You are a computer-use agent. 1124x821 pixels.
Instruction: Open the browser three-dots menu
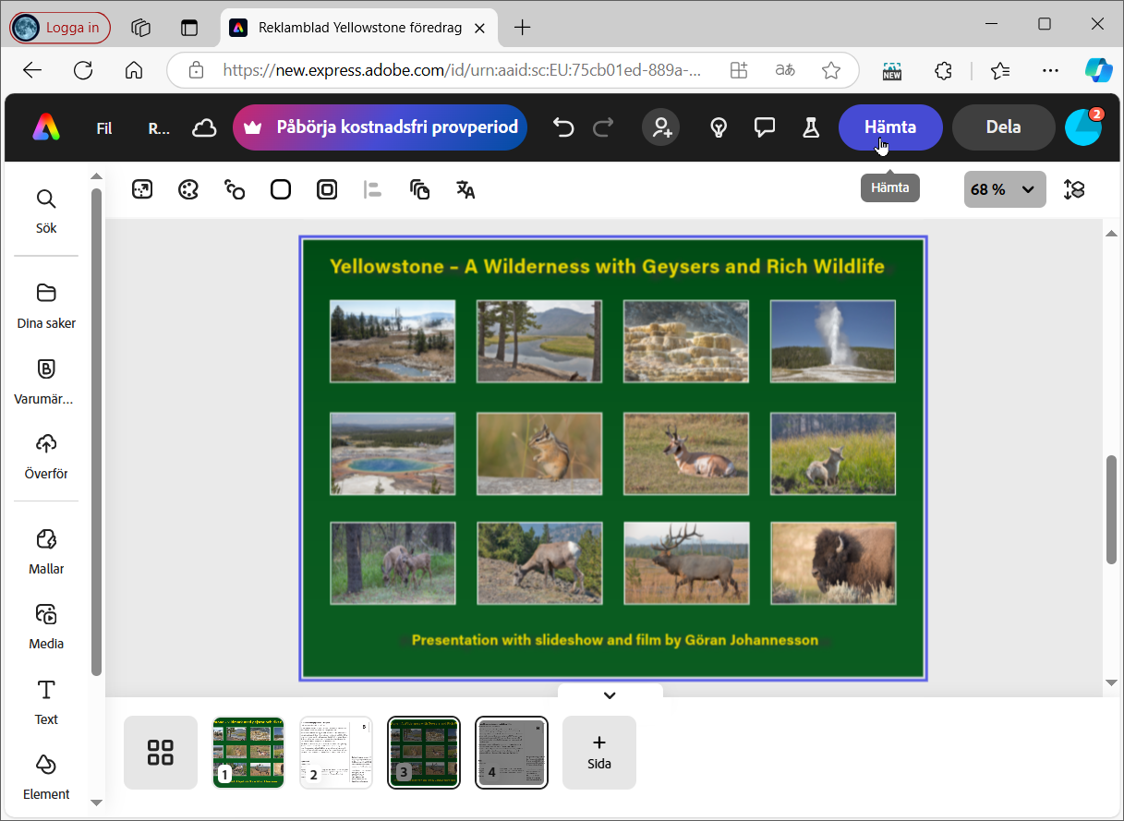pyautogui.click(x=1050, y=70)
